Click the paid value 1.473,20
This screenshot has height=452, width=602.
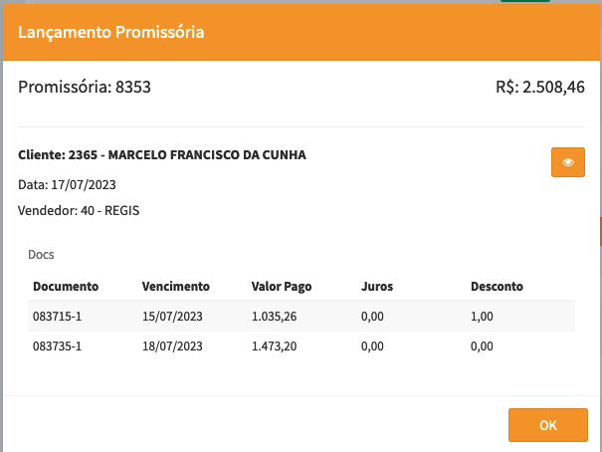(276, 346)
